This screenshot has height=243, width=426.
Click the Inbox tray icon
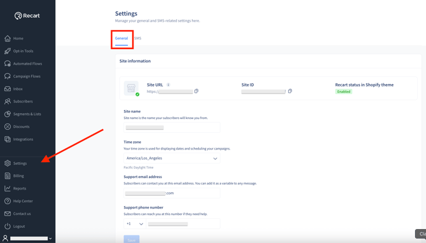[x=8, y=89]
